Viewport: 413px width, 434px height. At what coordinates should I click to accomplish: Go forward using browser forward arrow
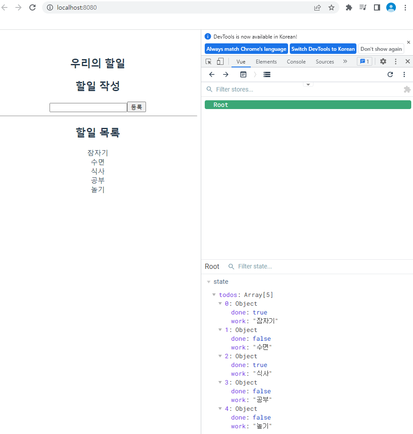click(x=18, y=7)
